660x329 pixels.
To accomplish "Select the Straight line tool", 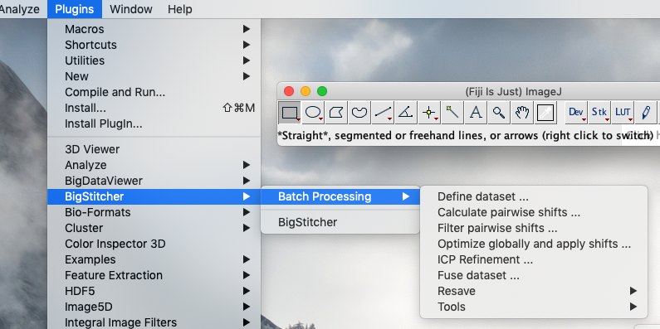I will [383, 113].
